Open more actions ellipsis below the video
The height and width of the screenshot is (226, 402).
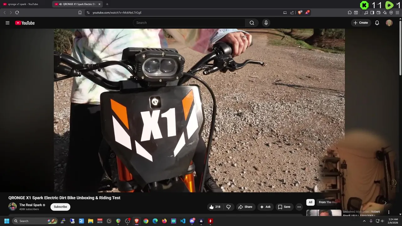299,207
